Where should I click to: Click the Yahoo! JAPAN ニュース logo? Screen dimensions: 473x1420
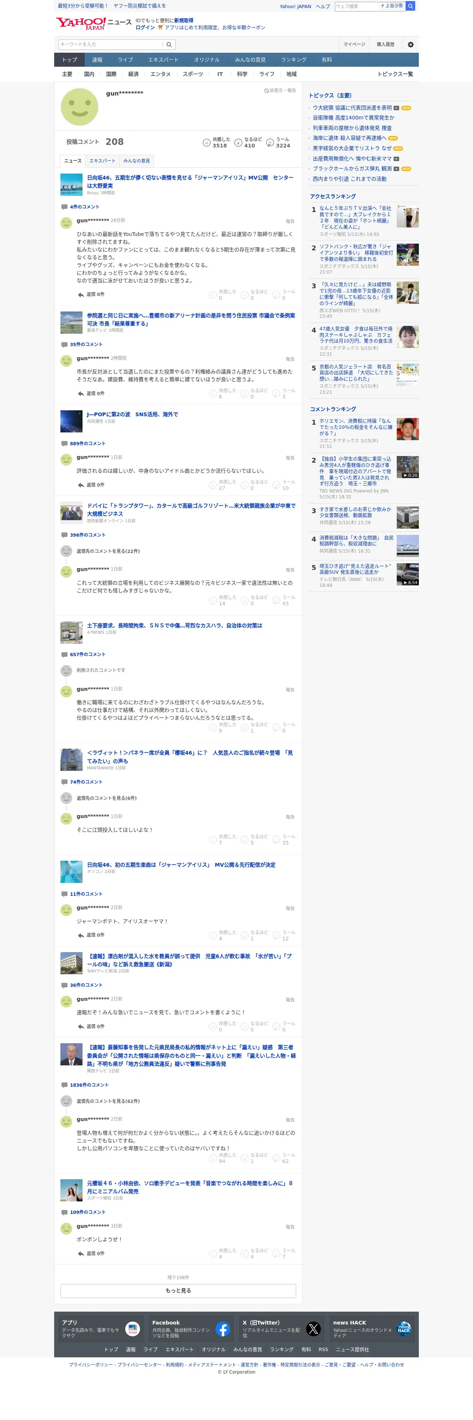(94, 23)
